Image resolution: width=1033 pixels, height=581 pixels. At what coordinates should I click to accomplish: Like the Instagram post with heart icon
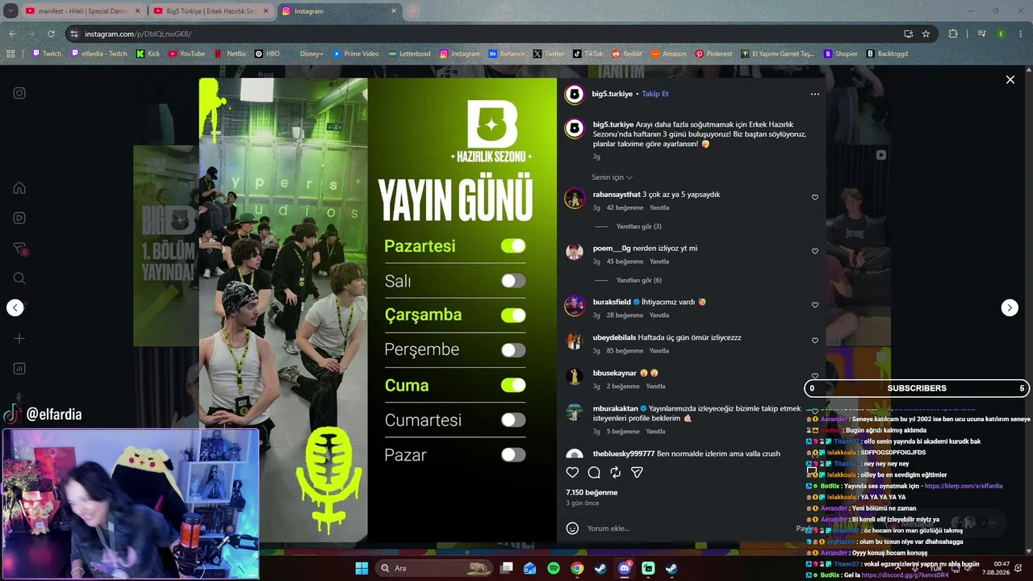[x=572, y=473]
